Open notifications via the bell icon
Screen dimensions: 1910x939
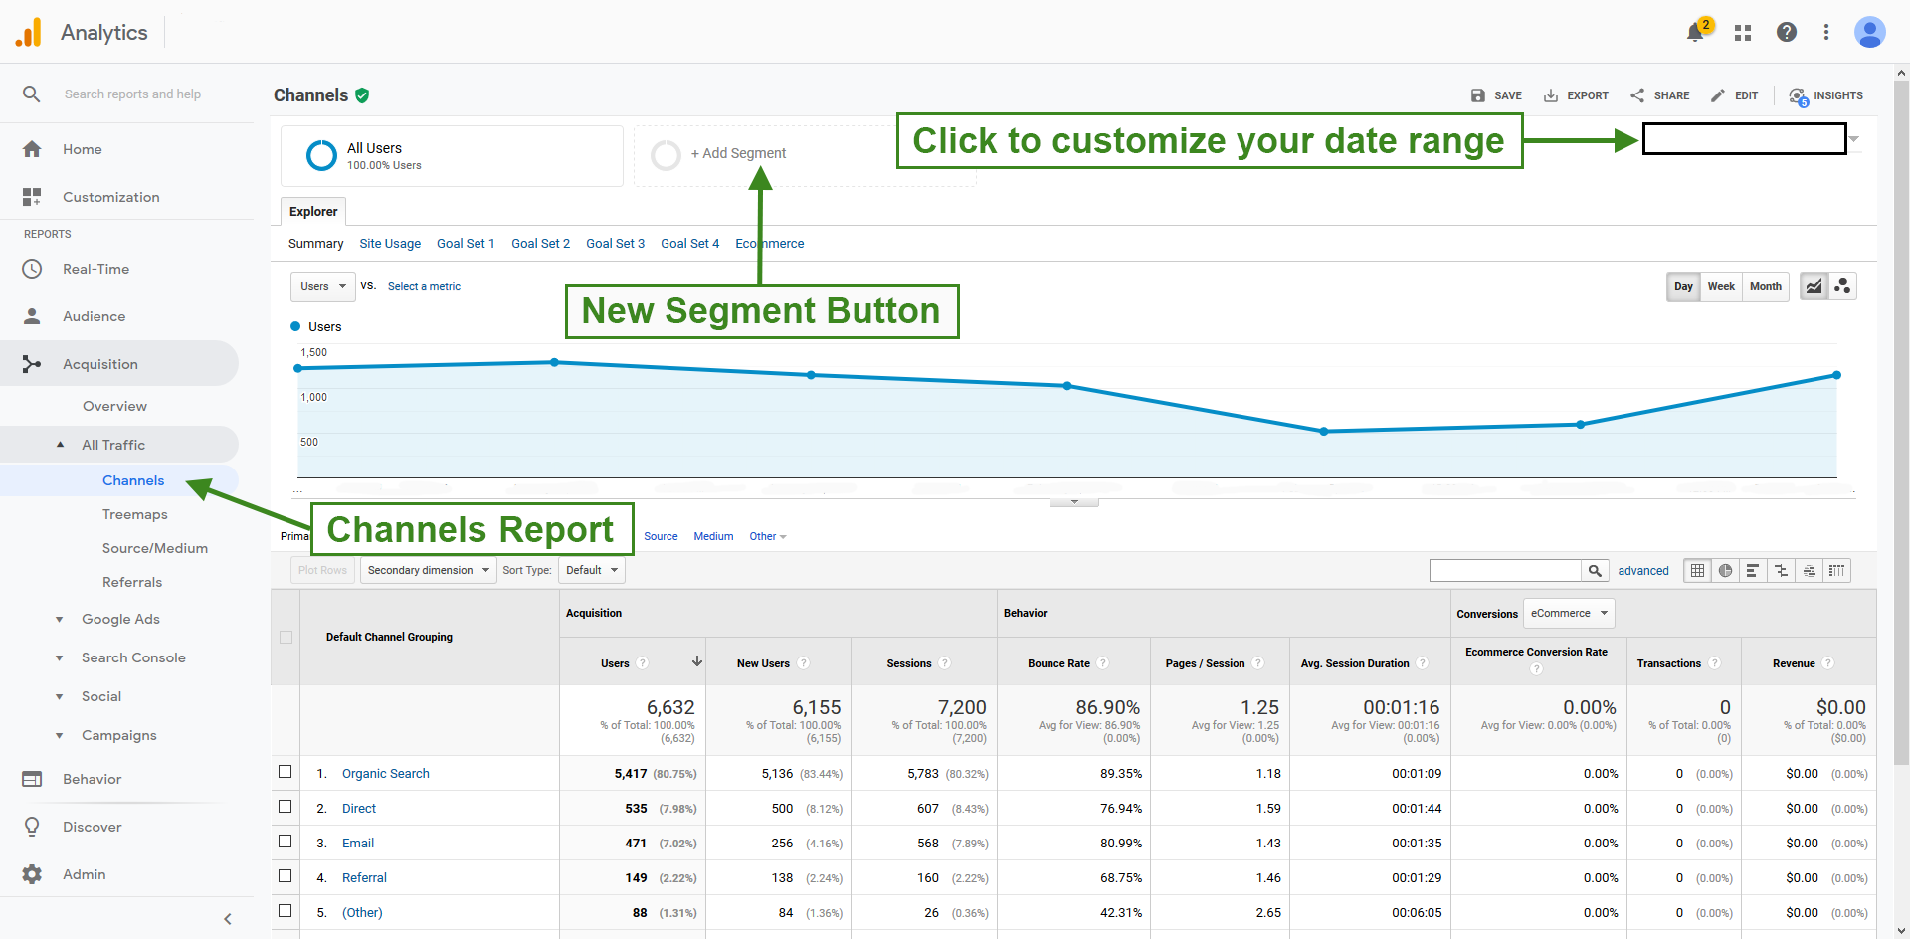point(1696,32)
